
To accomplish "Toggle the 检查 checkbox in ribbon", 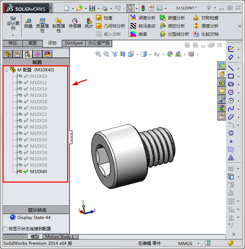I will pyautogui.click(x=99, y=18).
